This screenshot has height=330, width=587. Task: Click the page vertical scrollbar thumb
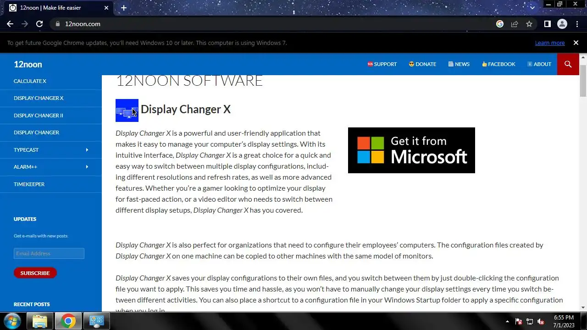(583, 81)
